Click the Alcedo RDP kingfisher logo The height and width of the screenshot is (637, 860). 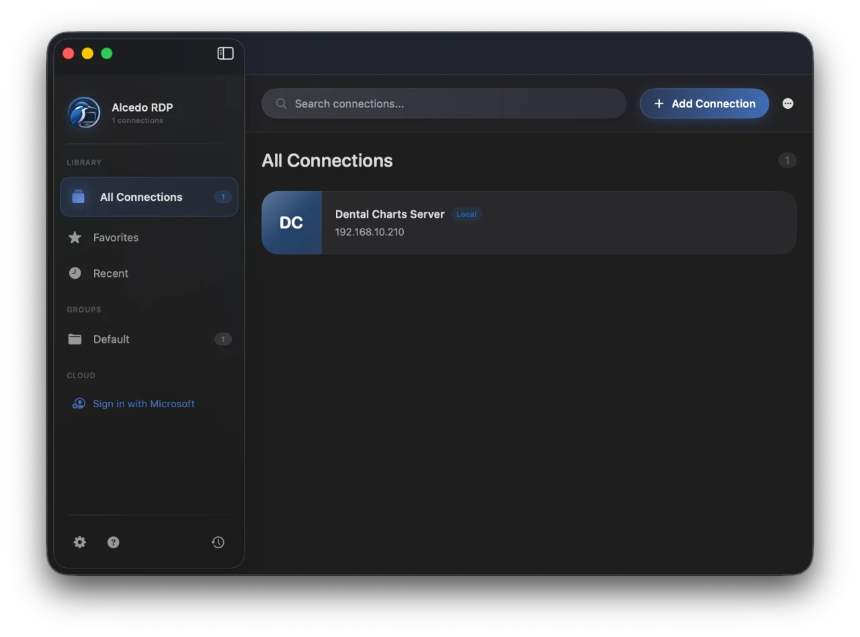click(x=84, y=113)
